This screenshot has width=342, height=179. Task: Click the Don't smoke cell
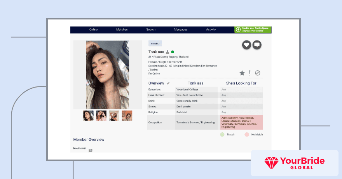pyautogui.click(x=196, y=107)
